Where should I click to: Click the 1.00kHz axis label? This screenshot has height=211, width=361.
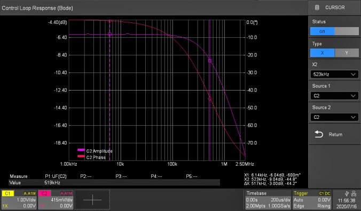[68, 164]
